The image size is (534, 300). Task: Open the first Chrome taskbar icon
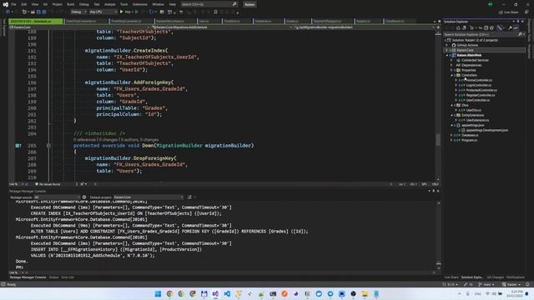169,294
